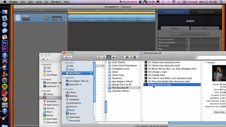Click the Jingles track instrument icon
The height and width of the screenshot is (127, 226).
pyautogui.click(x=18, y=18)
